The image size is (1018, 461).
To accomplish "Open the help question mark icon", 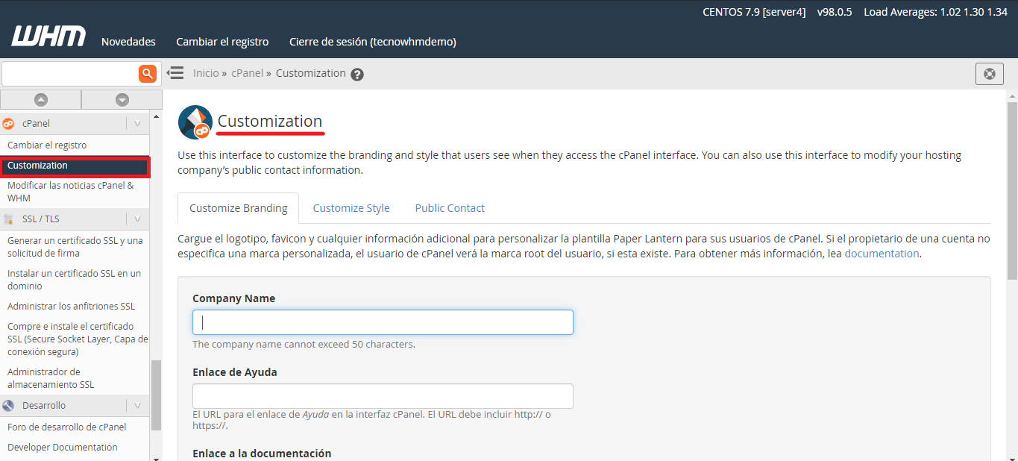I will click(x=357, y=75).
